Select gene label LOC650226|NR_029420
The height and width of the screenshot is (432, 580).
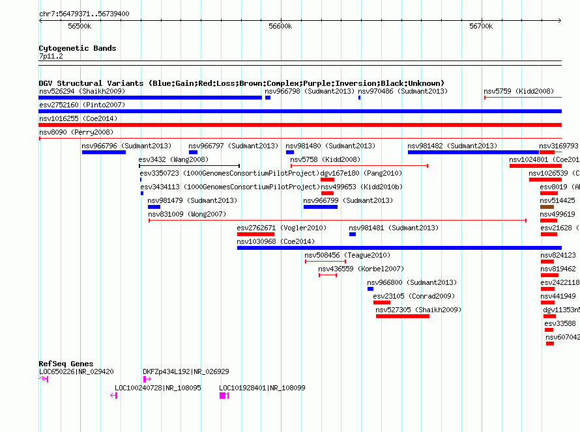(76, 371)
